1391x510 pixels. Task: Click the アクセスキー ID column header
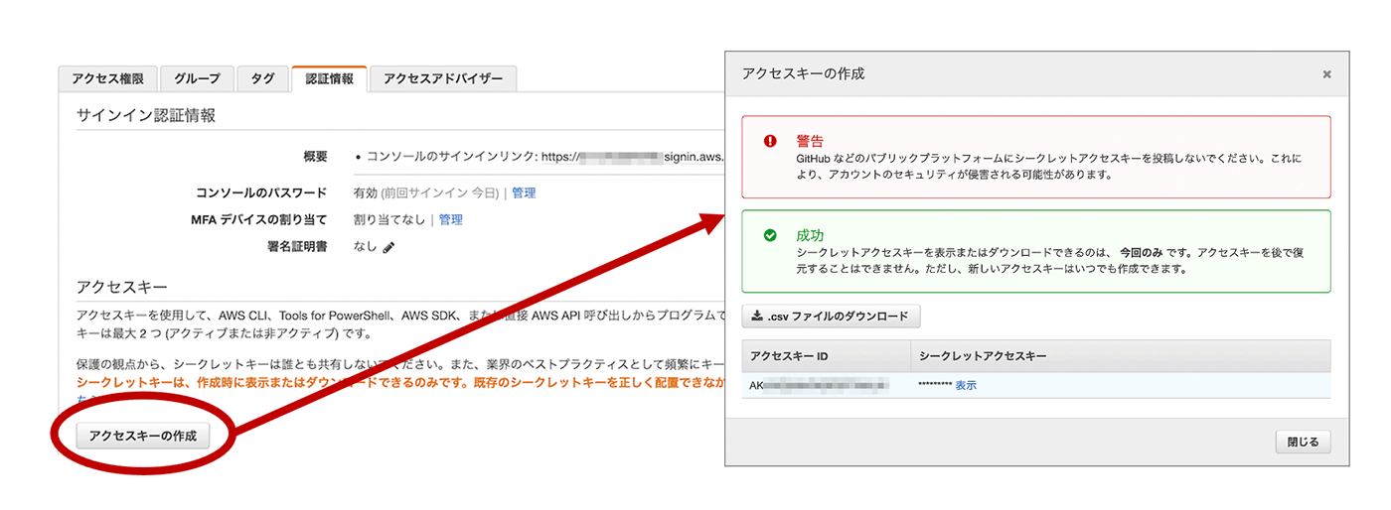789,355
